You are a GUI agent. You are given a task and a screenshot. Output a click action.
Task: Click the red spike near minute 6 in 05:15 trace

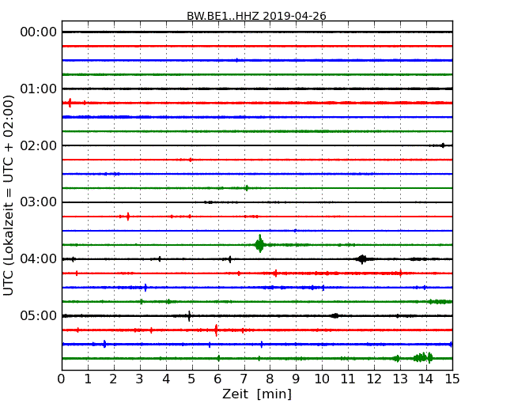point(216,330)
